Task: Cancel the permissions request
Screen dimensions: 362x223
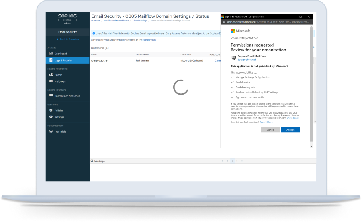Action: [x=270, y=130]
